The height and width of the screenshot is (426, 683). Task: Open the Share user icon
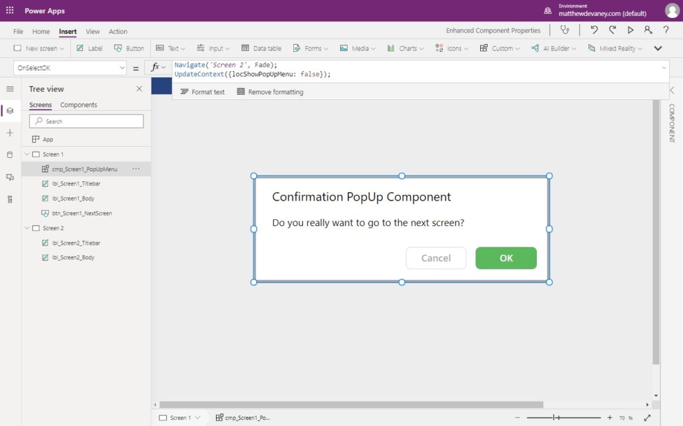(x=648, y=30)
